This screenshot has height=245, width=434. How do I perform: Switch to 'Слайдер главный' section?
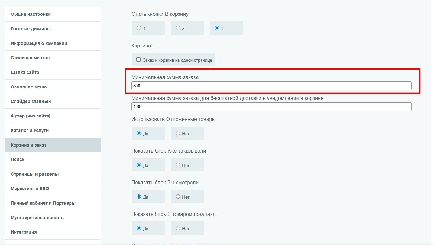(31, 101)
